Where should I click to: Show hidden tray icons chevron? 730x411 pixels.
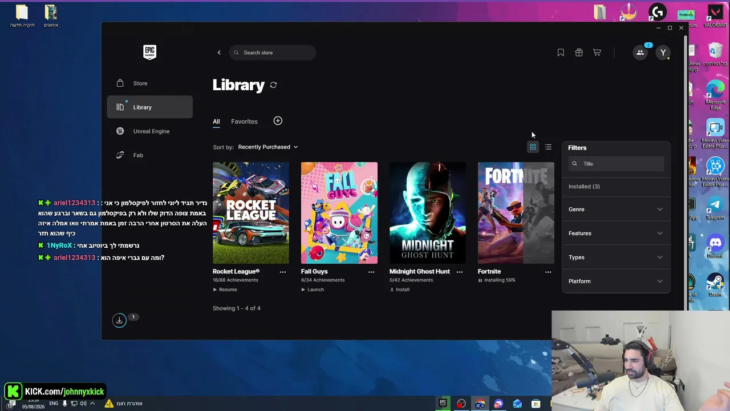coord(92,404)
